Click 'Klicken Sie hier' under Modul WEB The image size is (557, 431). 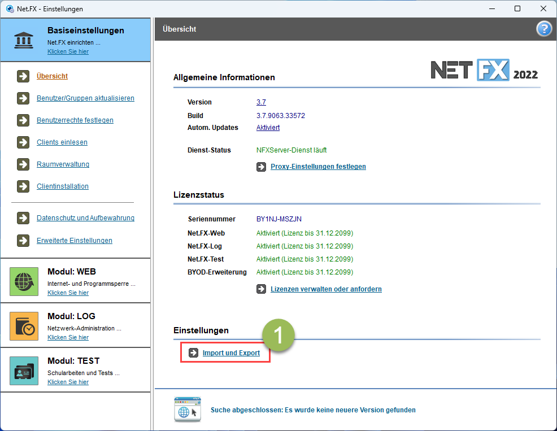68,293
